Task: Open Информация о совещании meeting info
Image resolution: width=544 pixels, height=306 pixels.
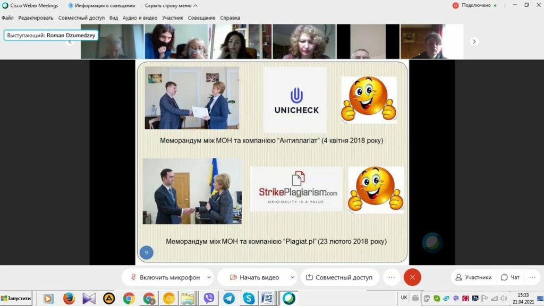Action: coord(103,5)
